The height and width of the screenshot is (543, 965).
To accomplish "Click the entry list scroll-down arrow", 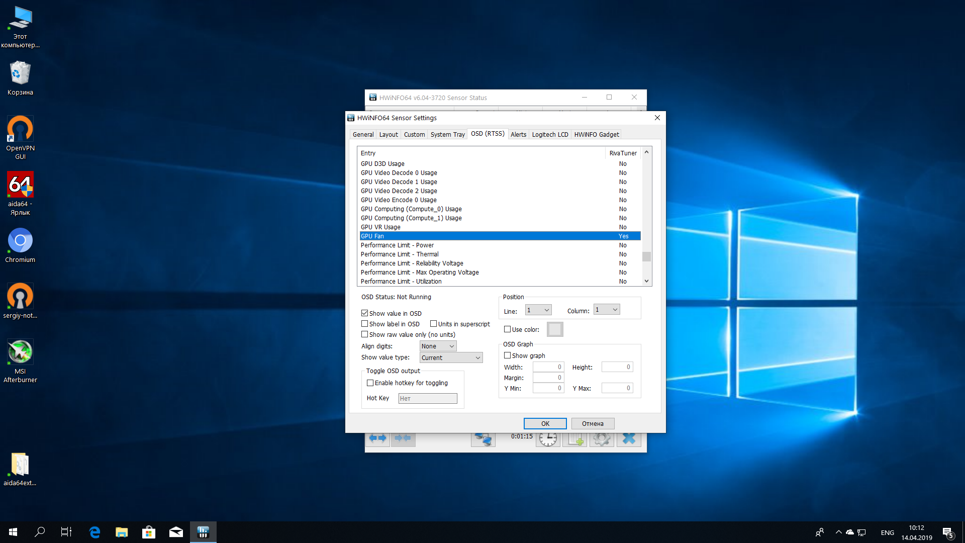I will pyautogui.click(x=646, y=282).
